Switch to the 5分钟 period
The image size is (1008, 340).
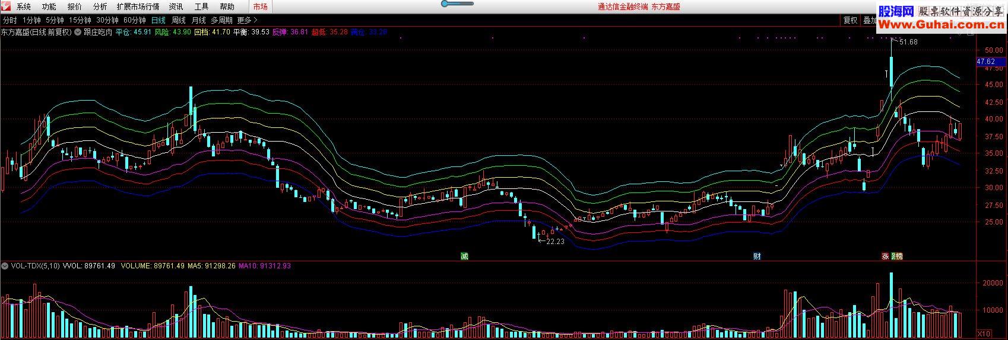click(x=55, y=20)
